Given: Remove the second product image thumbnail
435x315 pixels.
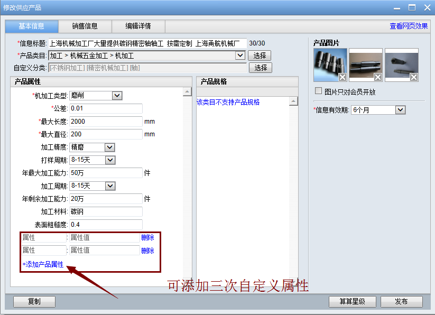Looking at the screenshot, I should click(x=378, y=78).
